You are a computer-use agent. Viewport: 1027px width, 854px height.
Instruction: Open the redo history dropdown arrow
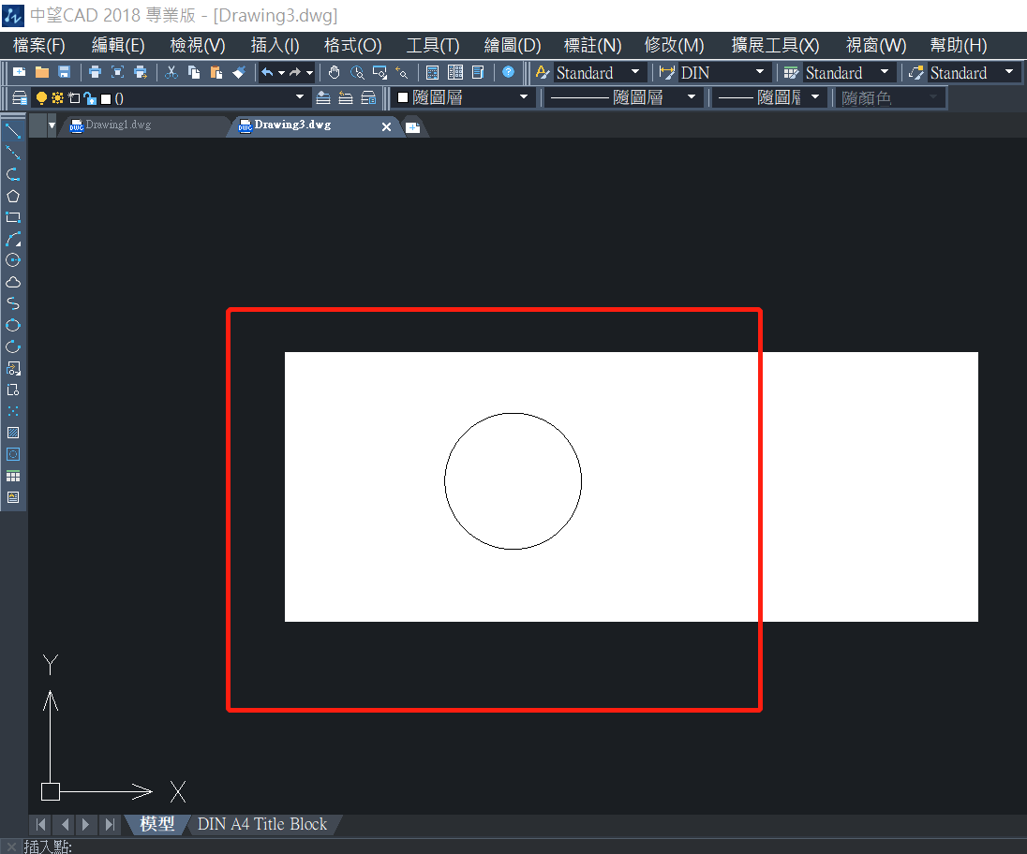(x=310, y=72)
